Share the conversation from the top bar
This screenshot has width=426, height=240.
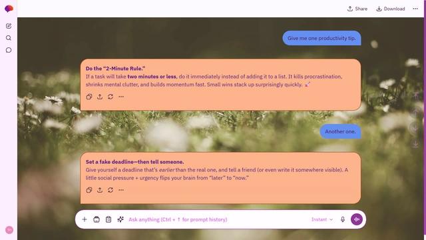click(x=357, y=9)
